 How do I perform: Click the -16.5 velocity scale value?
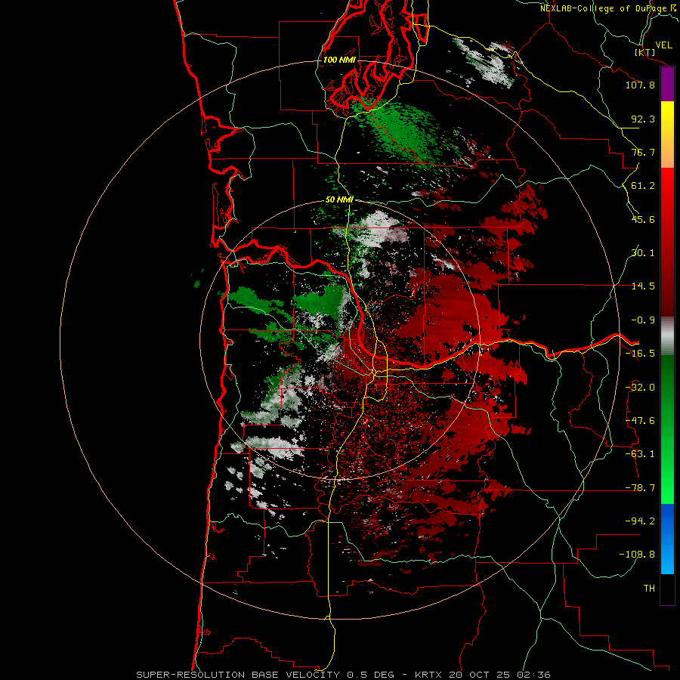click(640, 354)
